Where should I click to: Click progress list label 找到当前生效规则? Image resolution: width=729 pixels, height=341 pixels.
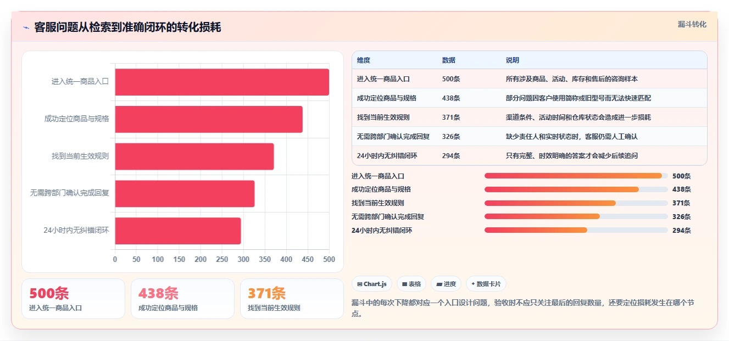[378, 203]
